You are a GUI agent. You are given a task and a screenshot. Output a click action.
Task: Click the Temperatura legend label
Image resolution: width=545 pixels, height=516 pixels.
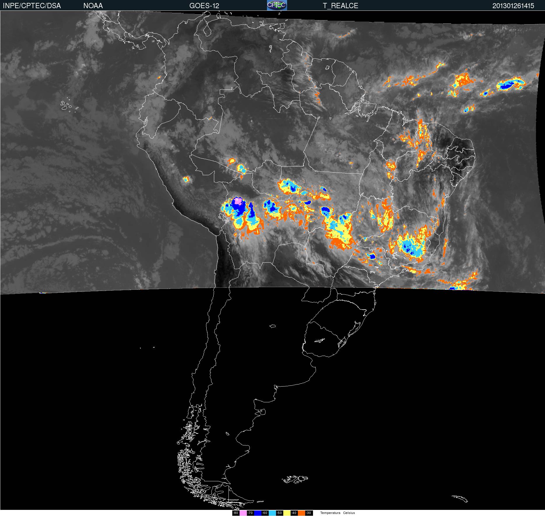(330, 513)
